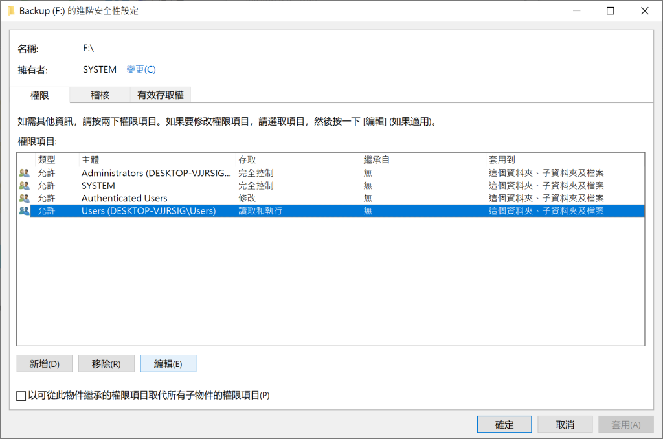Click the 取消 button
This screenshot has height=439, width=663.
click(565, 425)
